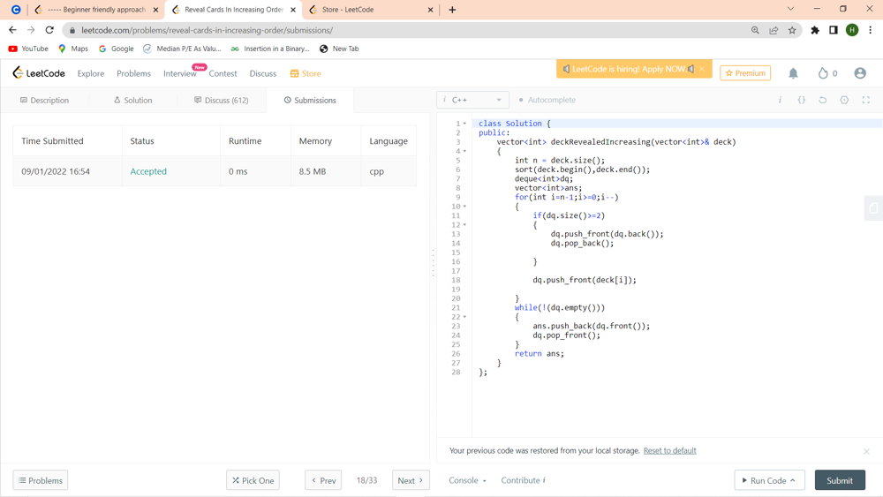Open the user profile avatar menu
The image size is (883, 497).
(x=859, y=73)
